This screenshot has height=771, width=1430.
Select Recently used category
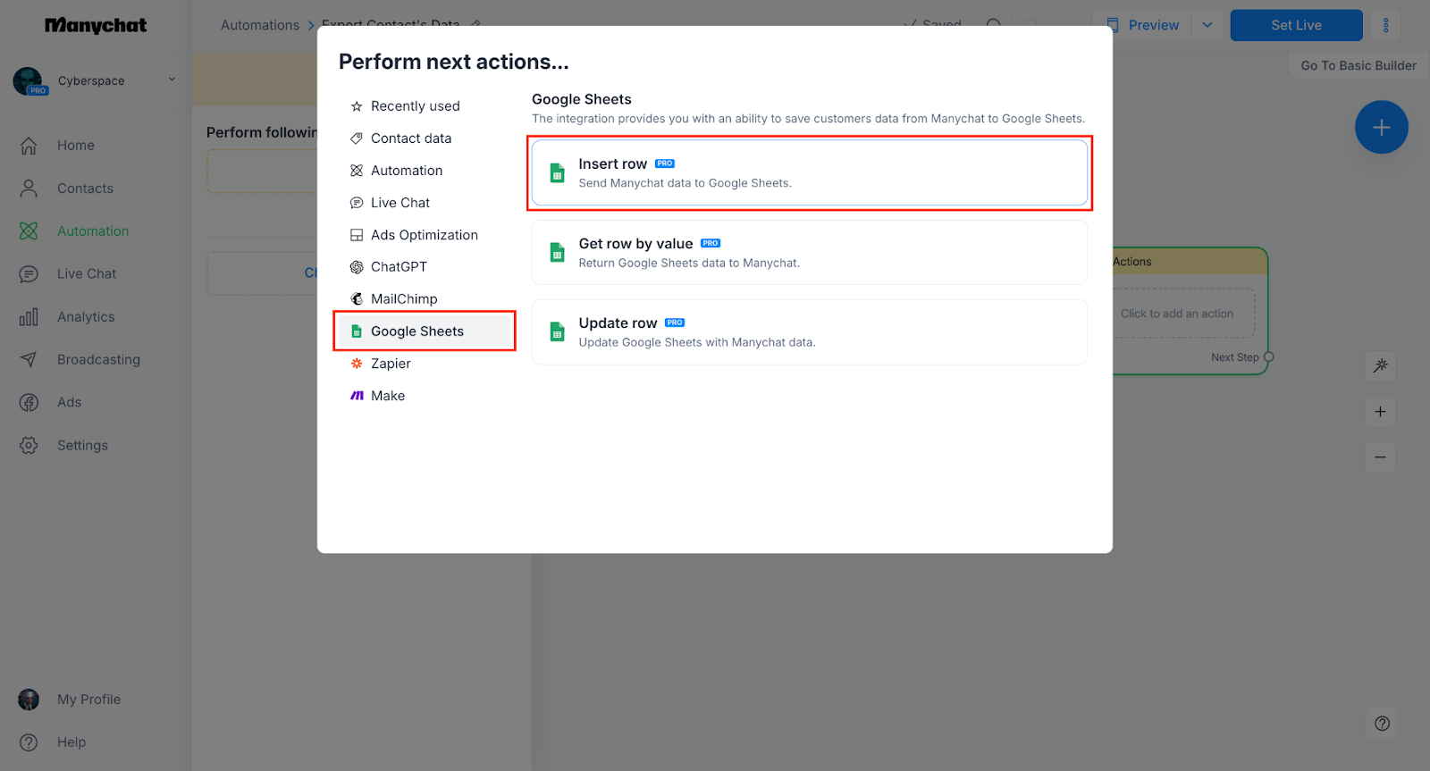[415, 106]
